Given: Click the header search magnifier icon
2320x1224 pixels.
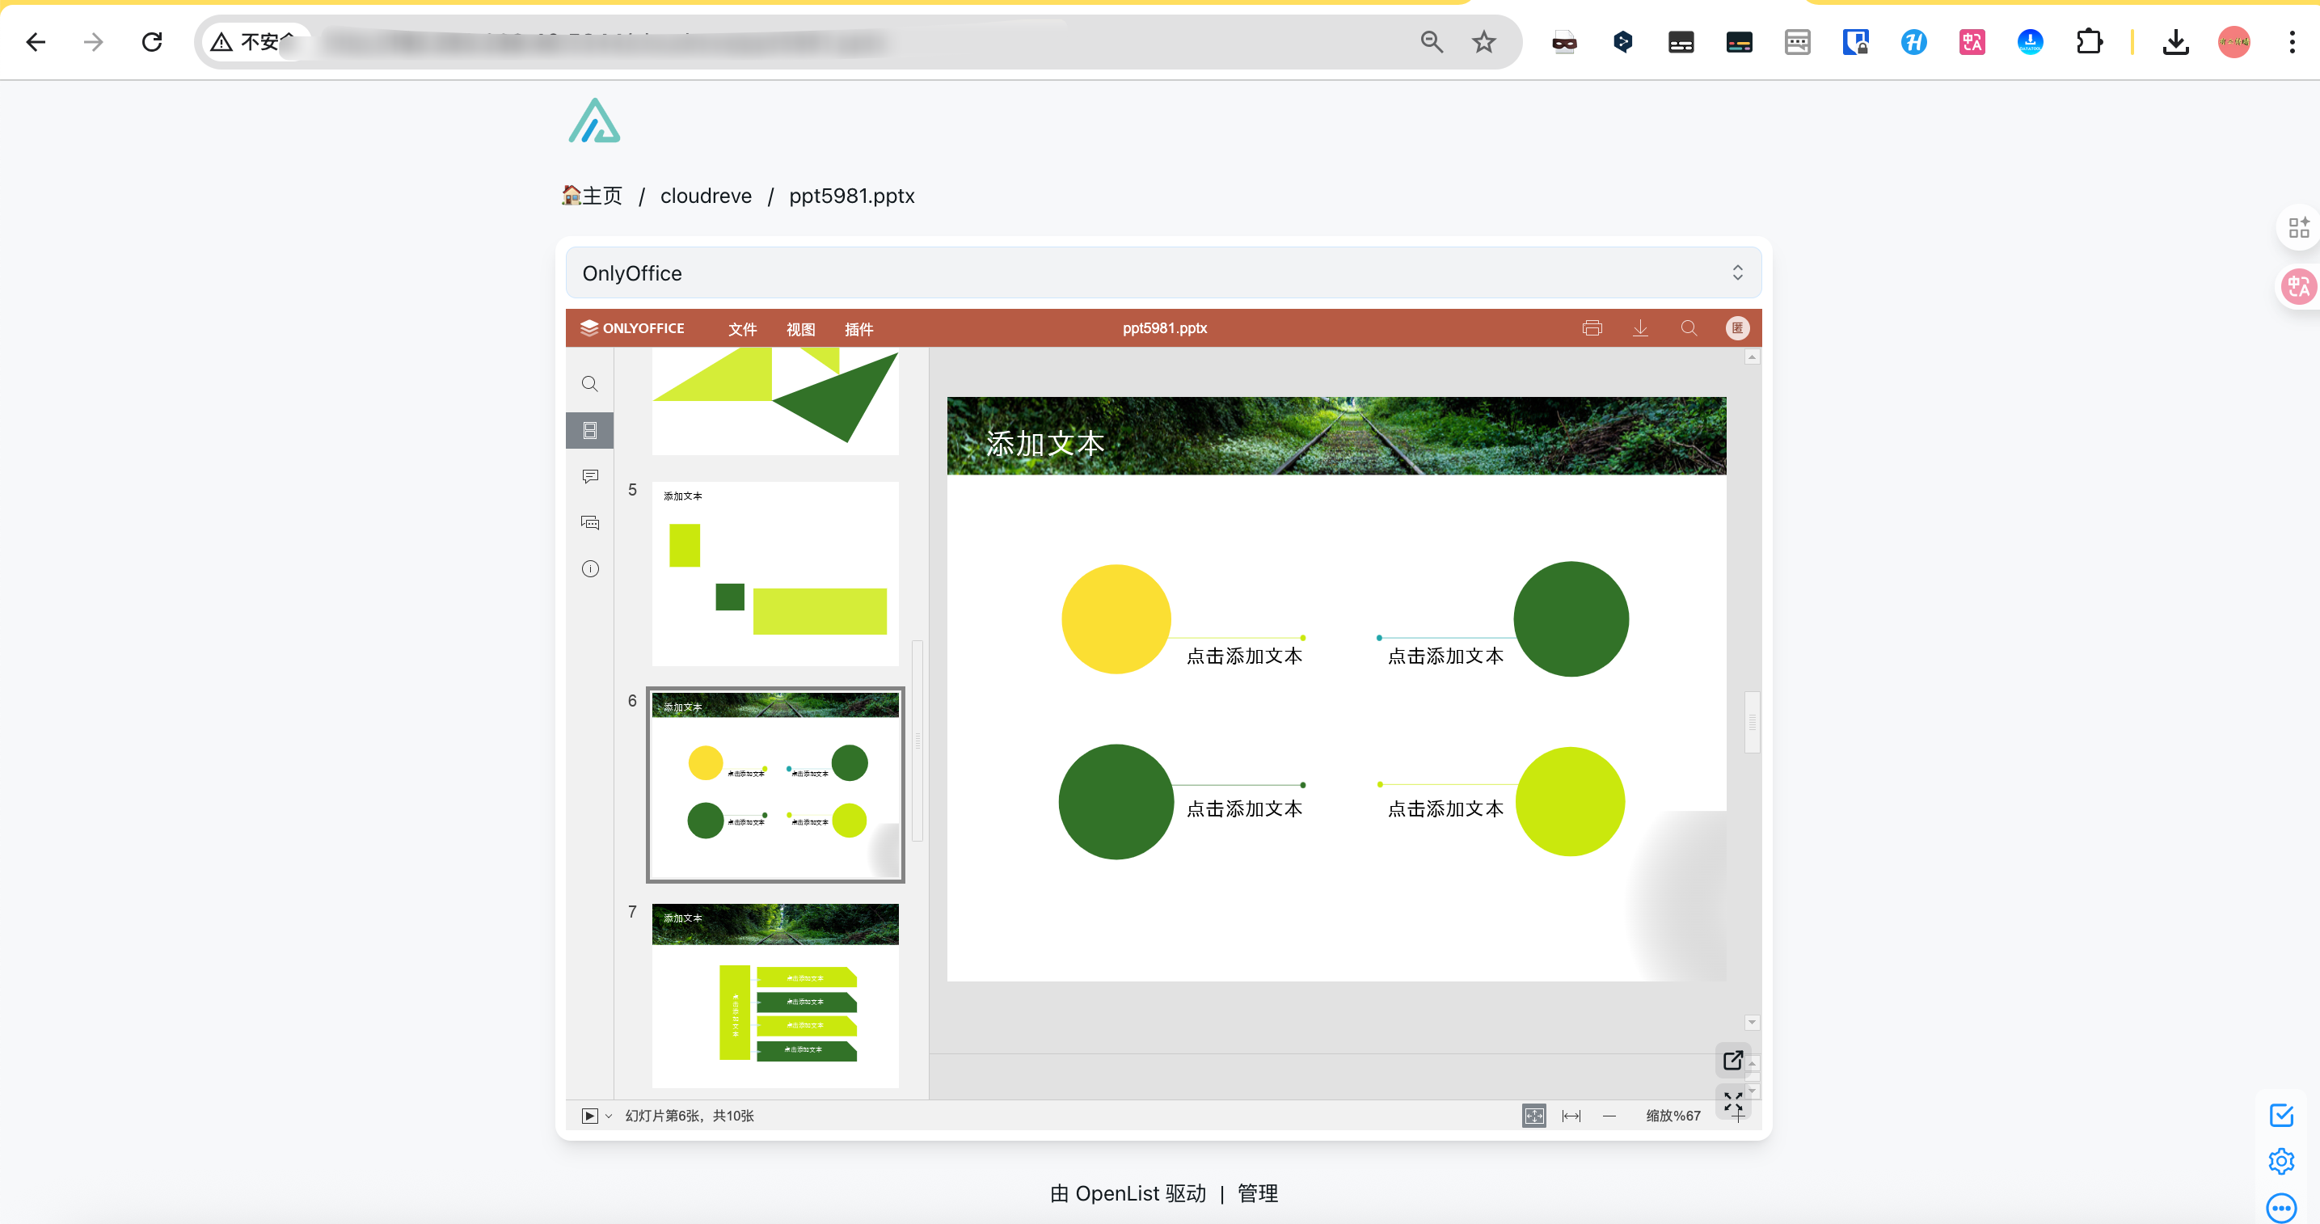Looking at the screenshot, I should [1689, 328].
